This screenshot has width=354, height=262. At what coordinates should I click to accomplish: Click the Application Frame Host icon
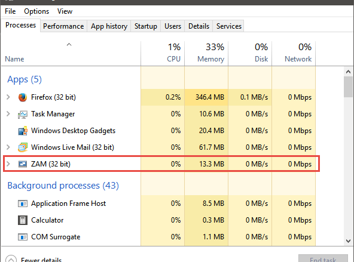click(23, 204)
